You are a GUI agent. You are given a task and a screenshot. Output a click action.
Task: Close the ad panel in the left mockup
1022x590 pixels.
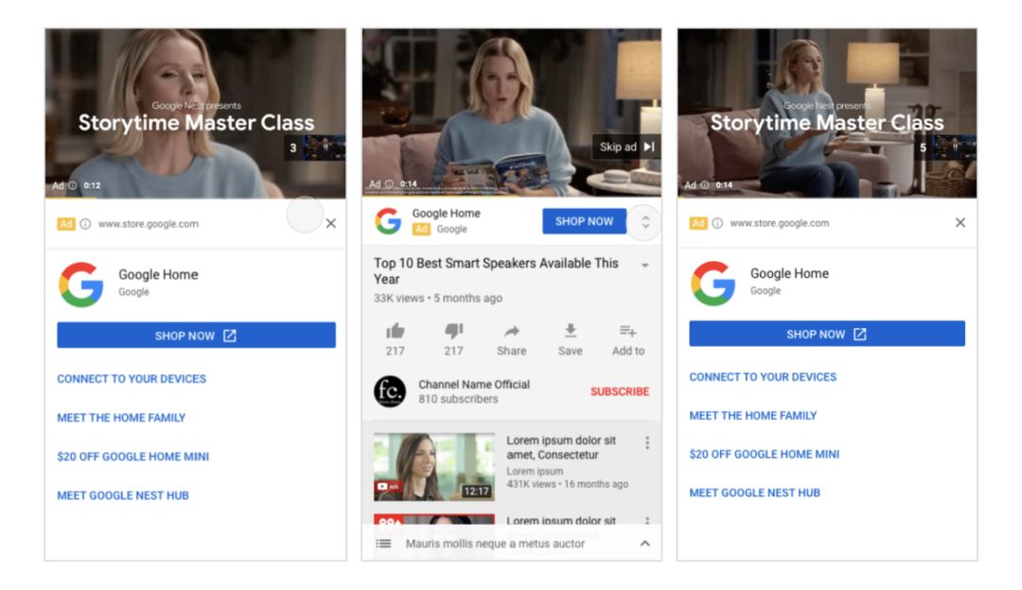[331, 223]
